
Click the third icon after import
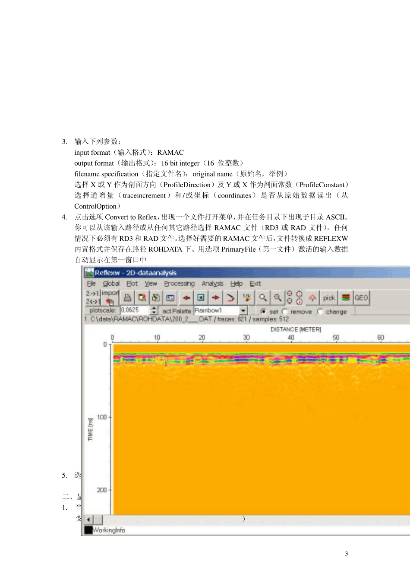click(x=156, y=297)
